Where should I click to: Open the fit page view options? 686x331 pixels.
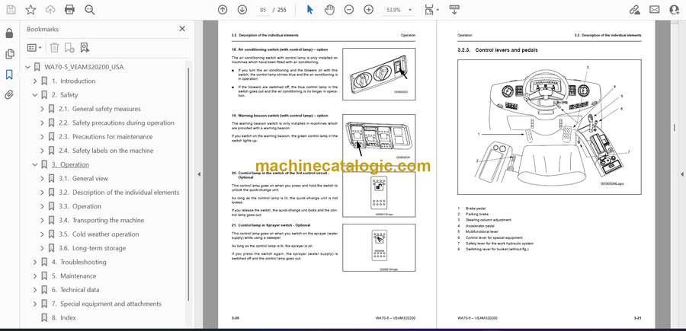click(x=431, y=10)
